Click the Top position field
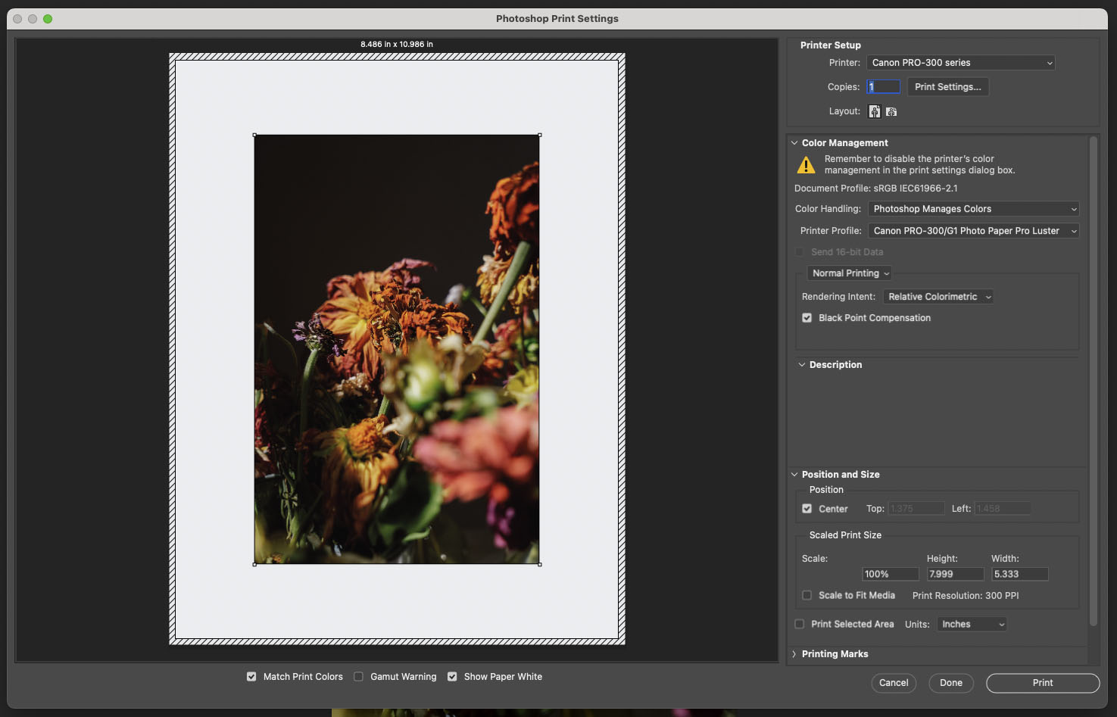Viewport: 1117px width, 717px height. click(916, 509)
